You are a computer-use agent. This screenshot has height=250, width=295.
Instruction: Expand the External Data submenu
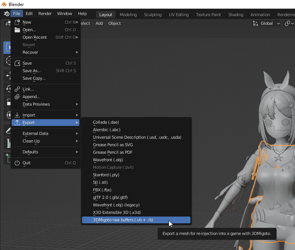(x=46, y=133)
